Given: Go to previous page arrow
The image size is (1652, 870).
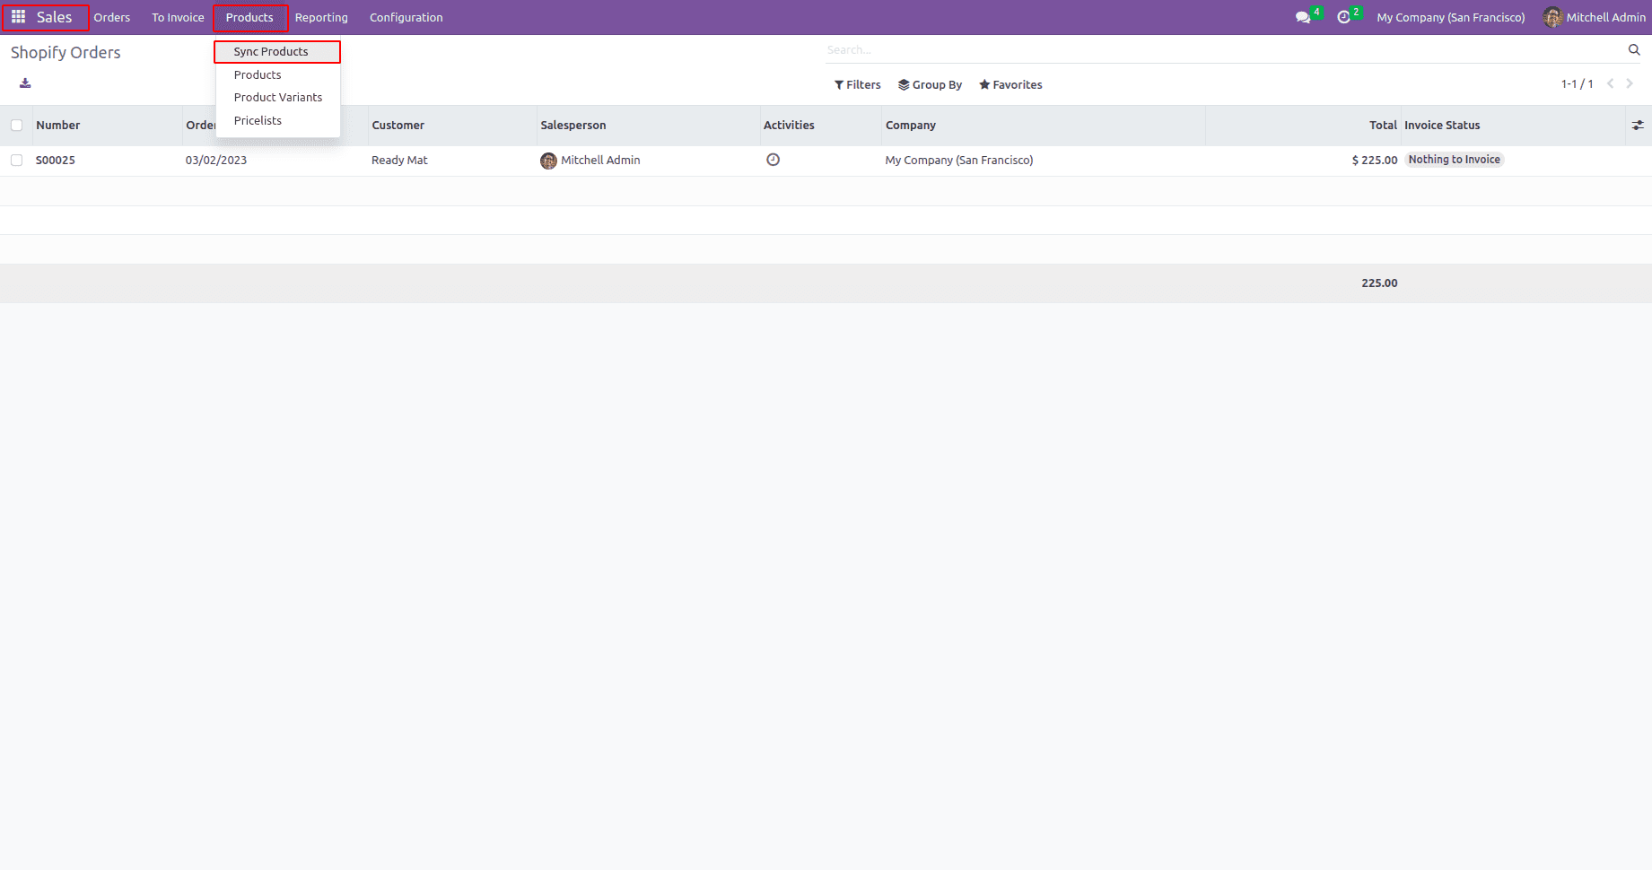Looking at the screenshot, I should tap(1611, 83).
